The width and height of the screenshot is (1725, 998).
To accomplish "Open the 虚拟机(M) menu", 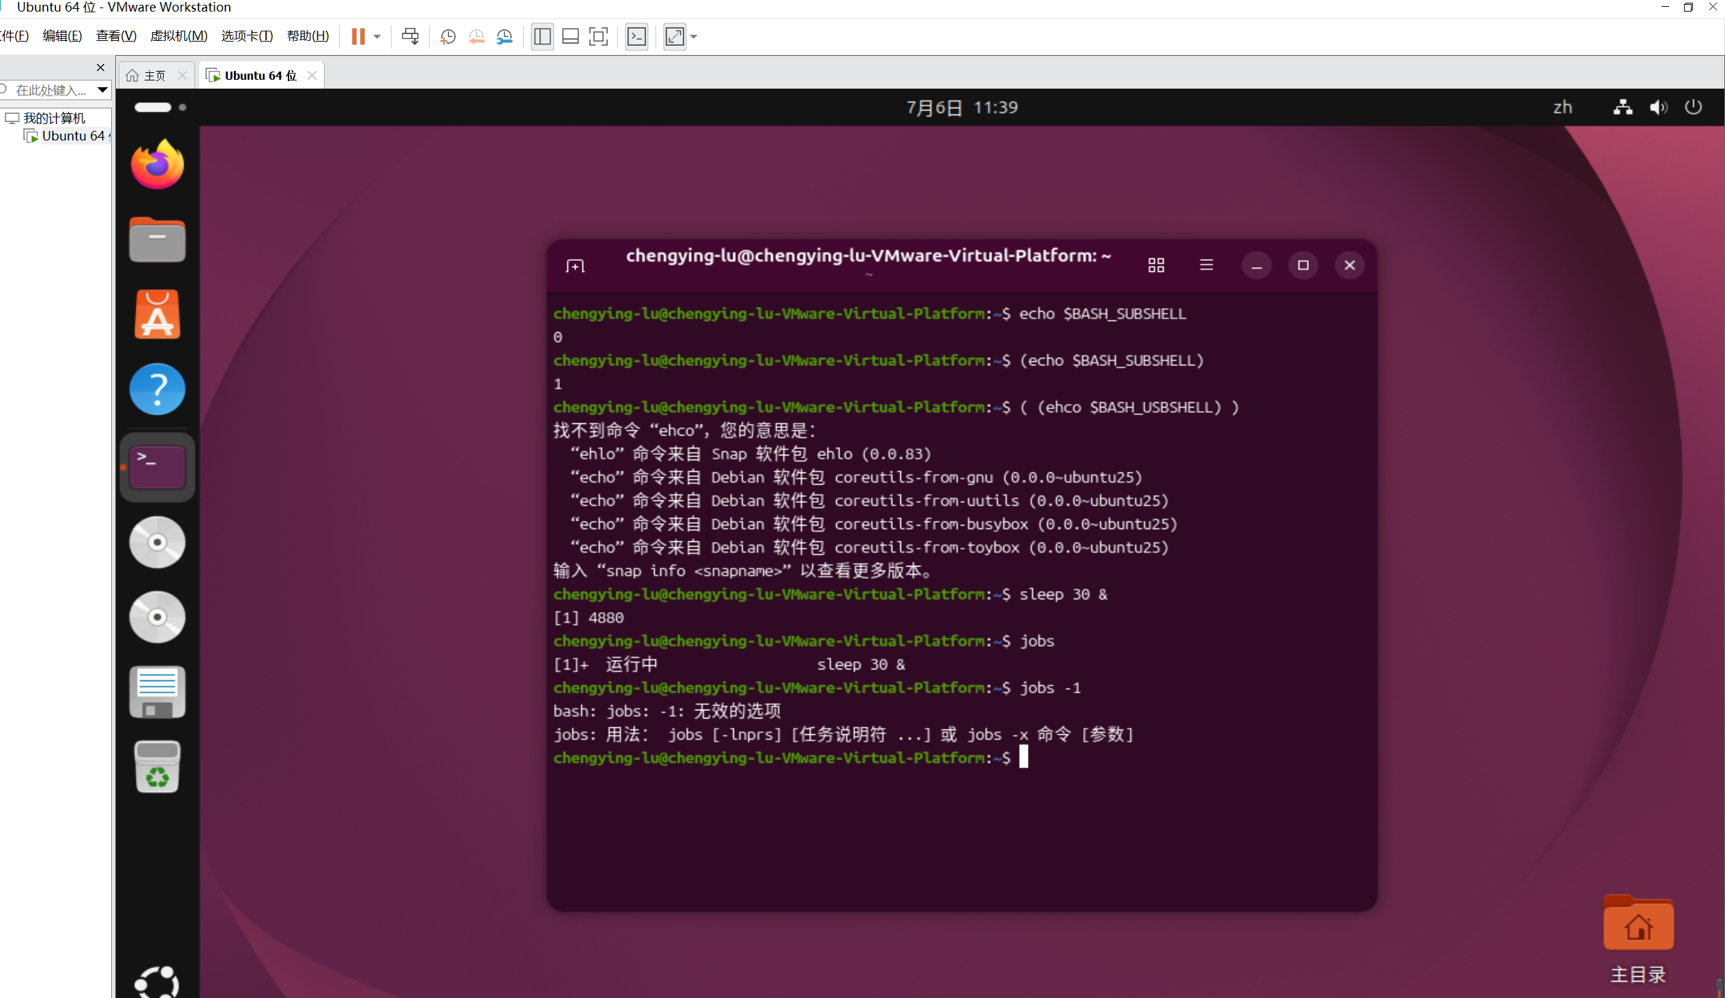I will 179,36.
